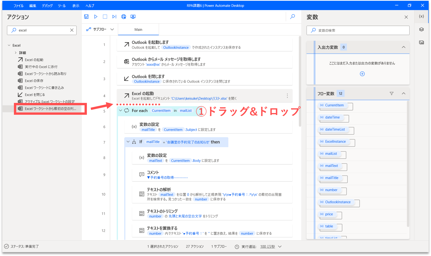Click the Save flow icon in toolbar
This screenshot has height=256, width=431.
coord(86,17)
